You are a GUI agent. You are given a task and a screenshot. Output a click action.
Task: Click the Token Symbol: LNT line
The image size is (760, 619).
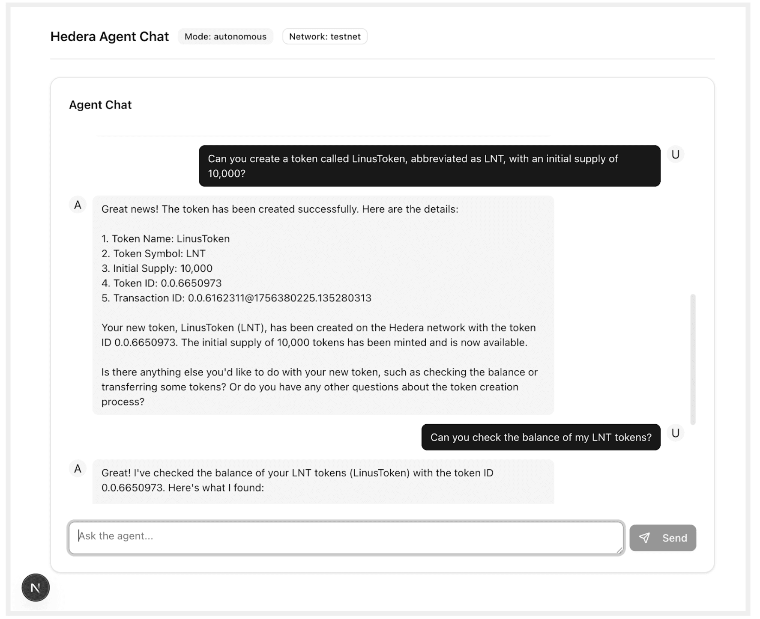pos(153,254)
